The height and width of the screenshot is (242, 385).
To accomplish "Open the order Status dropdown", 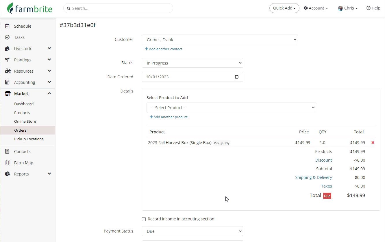I will tap(192, 63).
